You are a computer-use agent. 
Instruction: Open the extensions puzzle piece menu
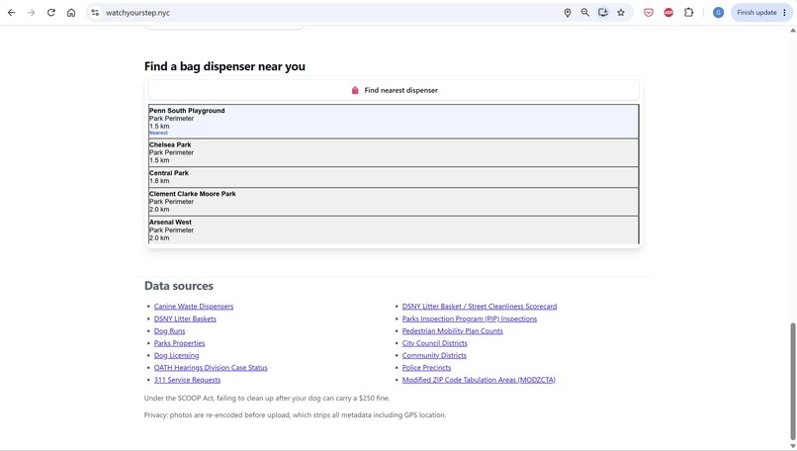click(x=689, y=13)
